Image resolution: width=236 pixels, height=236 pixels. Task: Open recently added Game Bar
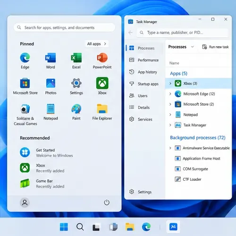[42, 184]
